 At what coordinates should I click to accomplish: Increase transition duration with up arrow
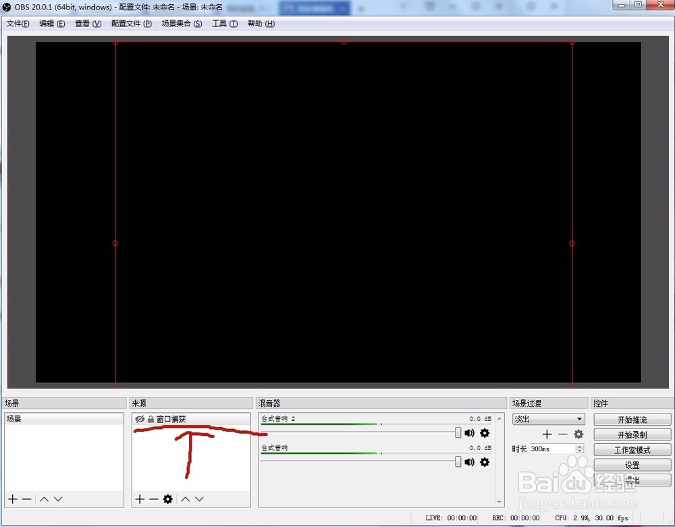(x=580, y=447)
